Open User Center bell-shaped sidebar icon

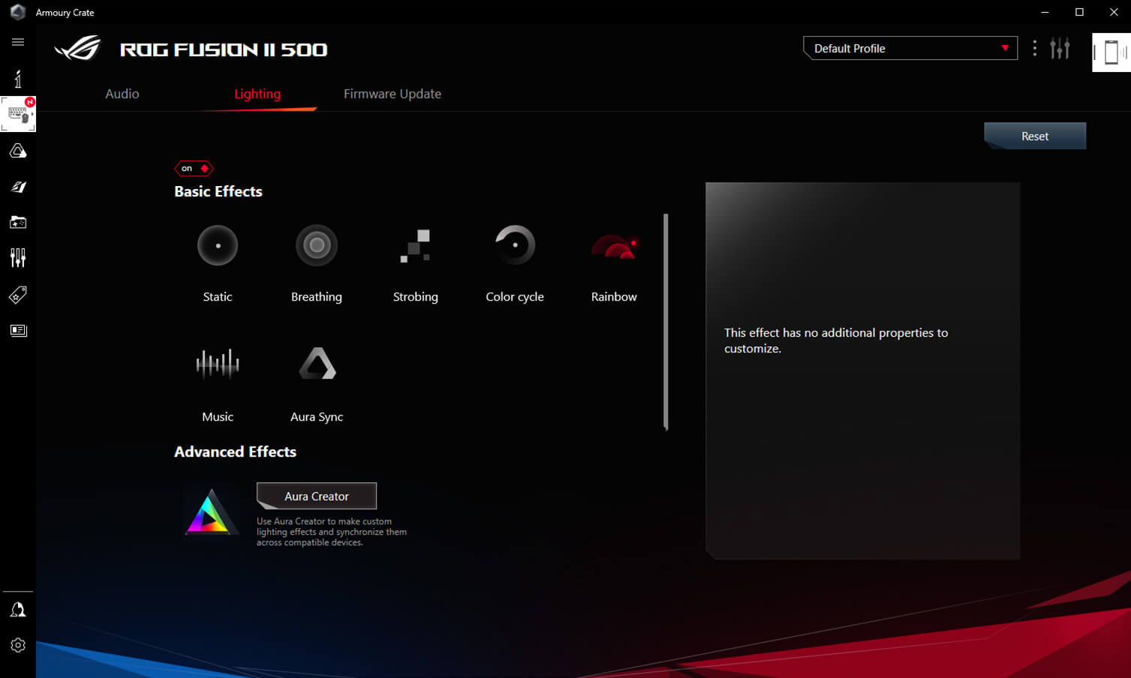coord(18,610)
